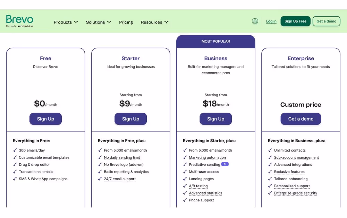Expand the Resources dropdown menu

[154, 22]
